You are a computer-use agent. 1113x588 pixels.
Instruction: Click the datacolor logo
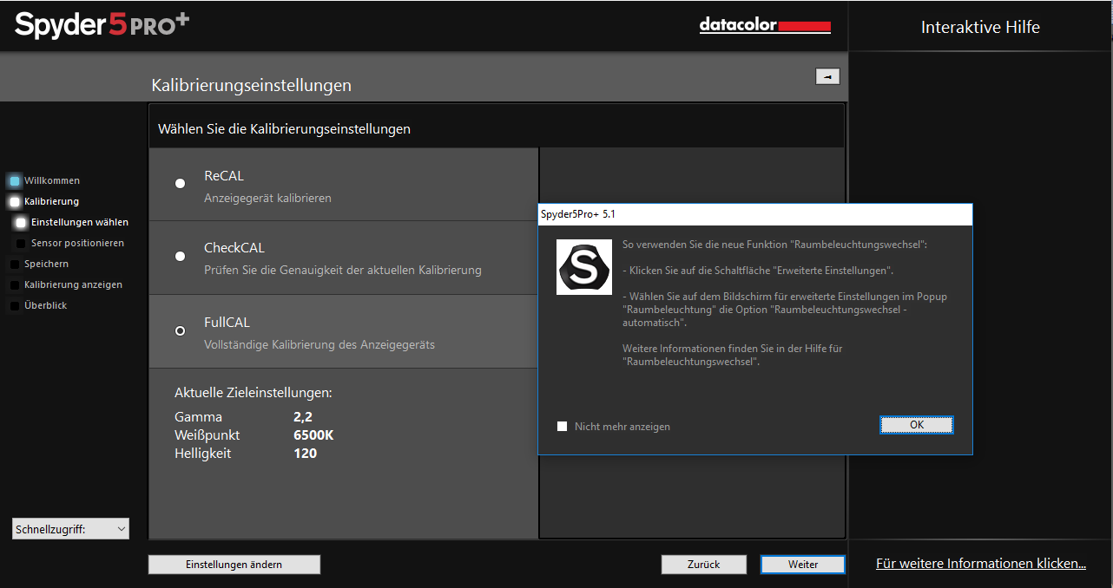coord(765,26)
